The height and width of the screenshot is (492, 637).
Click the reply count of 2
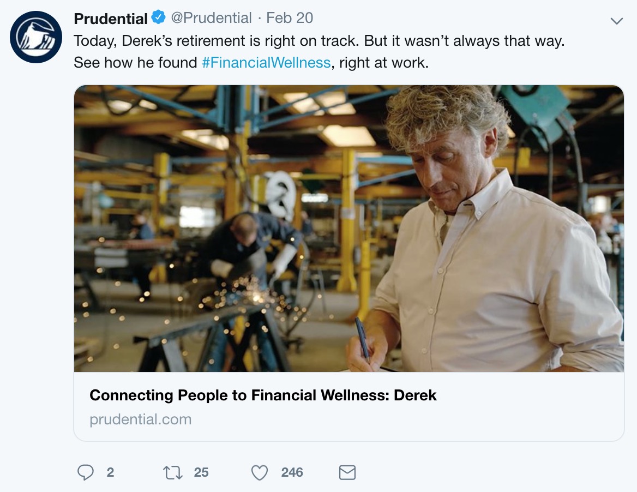pos(110,472)
